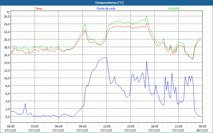
Task: Click the 12:00 time axis label
Action: [x=107, y=127]
